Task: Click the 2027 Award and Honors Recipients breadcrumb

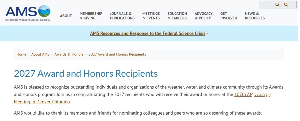Action: [117, 54]
